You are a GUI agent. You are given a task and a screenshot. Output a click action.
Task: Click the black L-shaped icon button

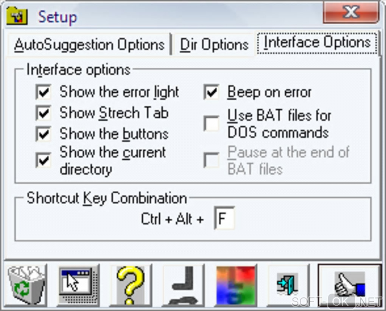pyautogui.click(x=183, y=285)
